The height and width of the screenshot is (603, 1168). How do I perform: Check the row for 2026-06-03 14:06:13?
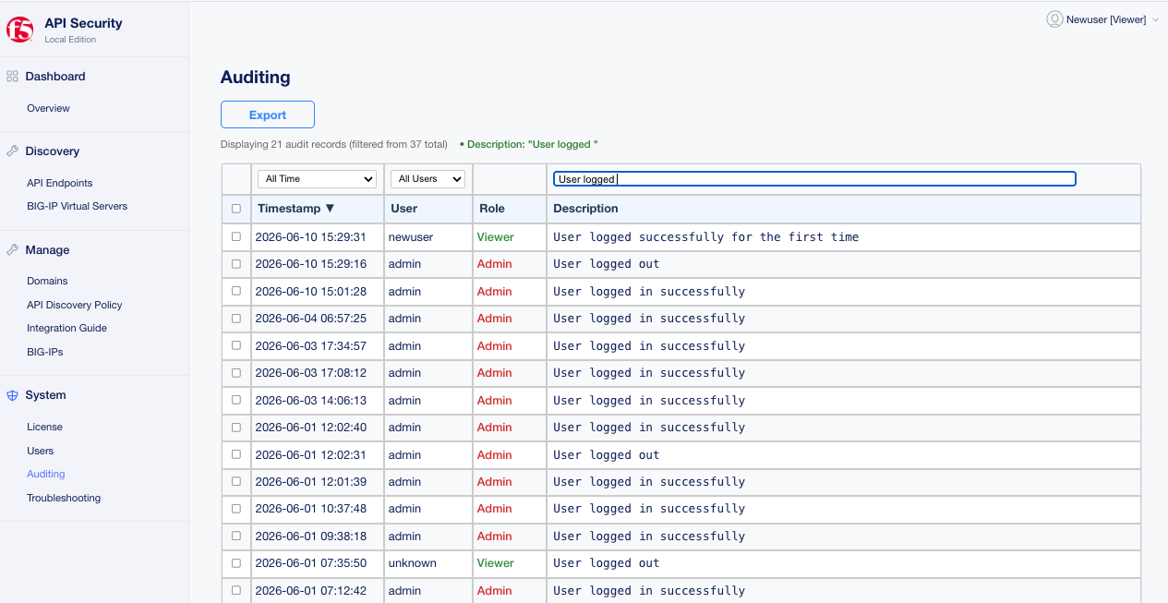[236, 400]
